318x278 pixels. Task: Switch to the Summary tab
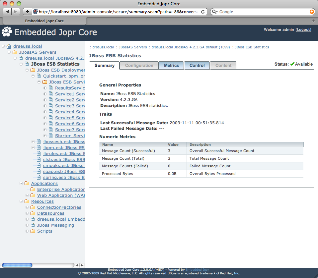[105, 66]
